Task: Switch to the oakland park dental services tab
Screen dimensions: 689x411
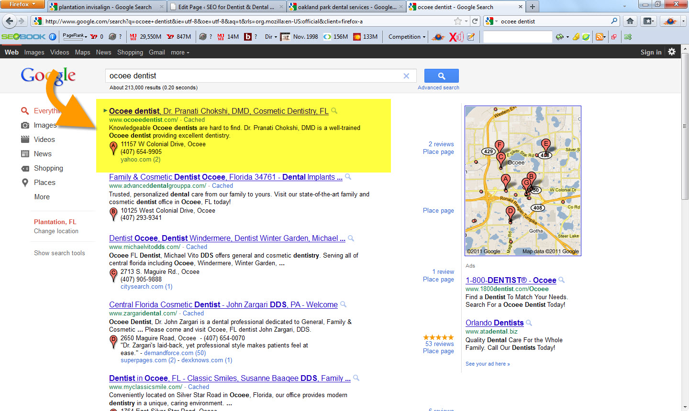Action: tap(346, 7)
